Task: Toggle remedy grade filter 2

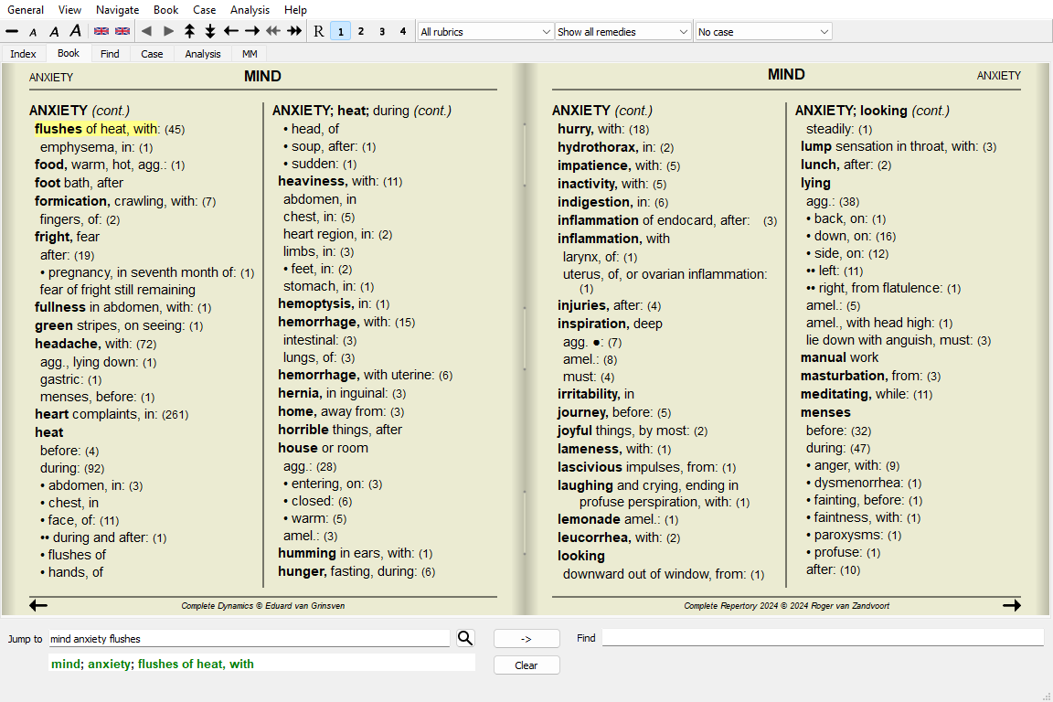Action: click(361, 32)
